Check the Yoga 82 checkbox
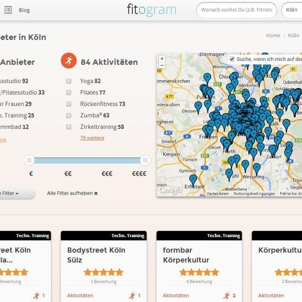Screen dimensions: 302x302 tap(69, 81)
